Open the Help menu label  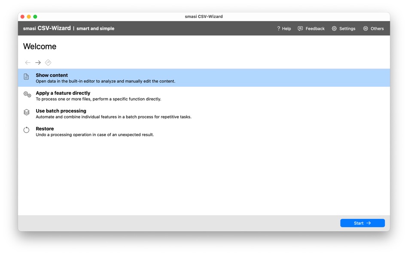(x=286, y=29)
